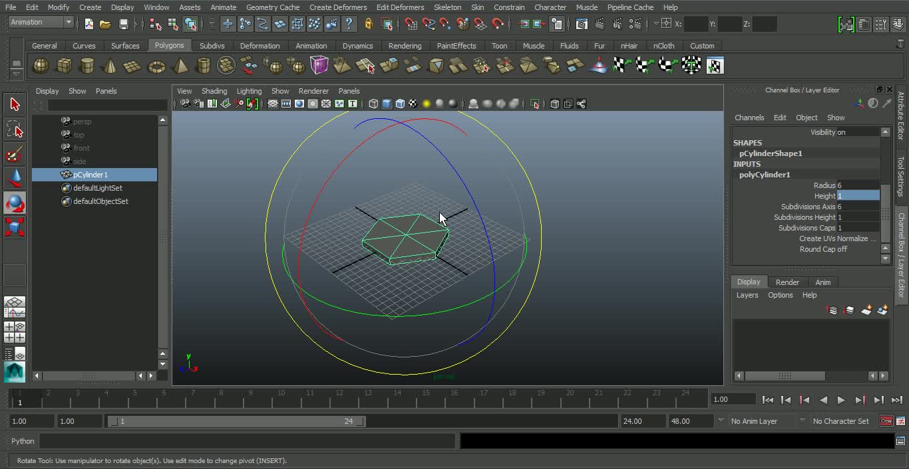Click the Python command line input

click(248, 441)
